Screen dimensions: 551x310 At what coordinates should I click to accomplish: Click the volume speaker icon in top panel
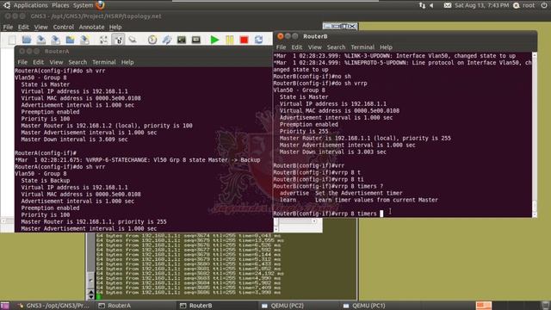(x=431, y=5)
